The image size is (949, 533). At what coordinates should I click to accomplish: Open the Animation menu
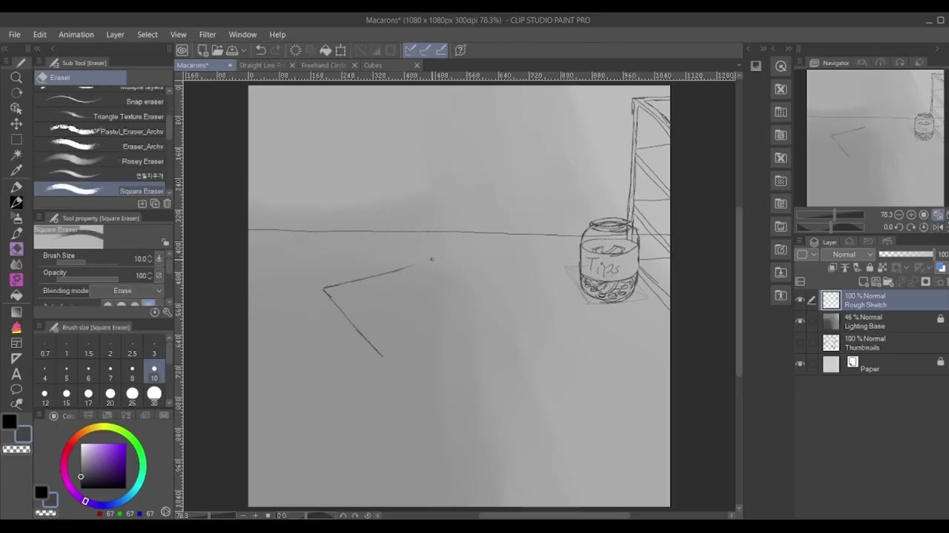pyautogui.click(x=76, y=35)
